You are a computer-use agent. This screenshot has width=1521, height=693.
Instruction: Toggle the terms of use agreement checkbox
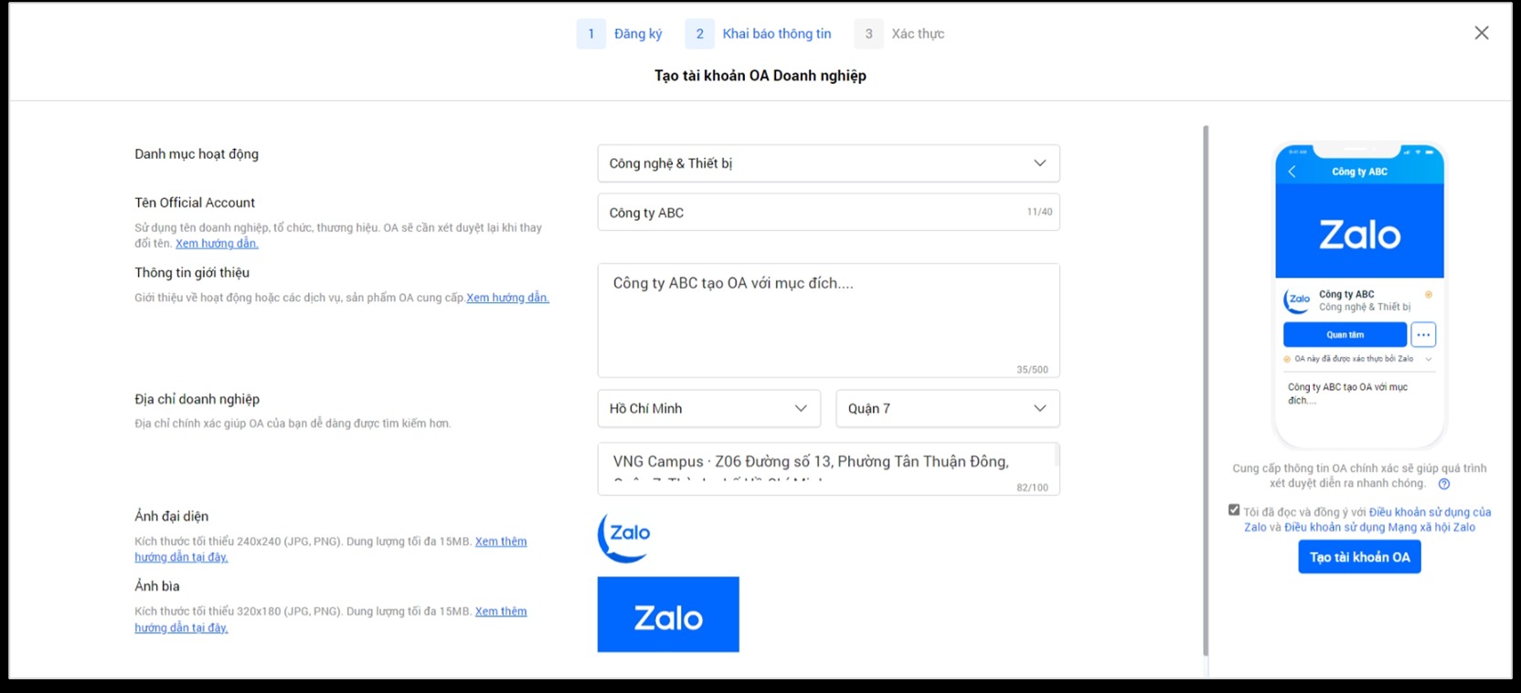[x=1234, y=510]
